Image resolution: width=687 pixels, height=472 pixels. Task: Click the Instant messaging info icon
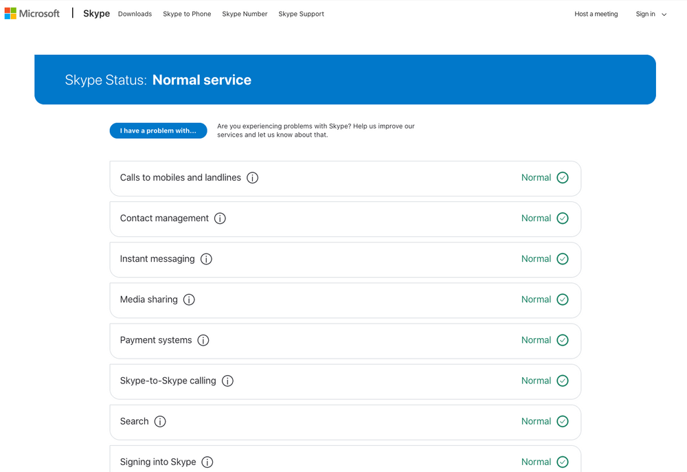coord(206,259)
